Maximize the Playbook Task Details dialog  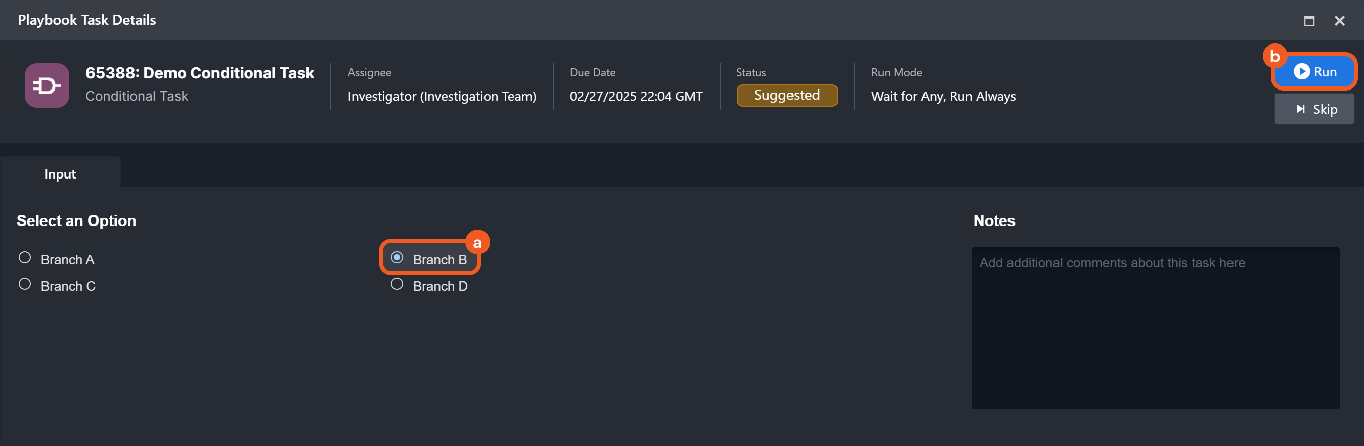(x=1309, y=21)
